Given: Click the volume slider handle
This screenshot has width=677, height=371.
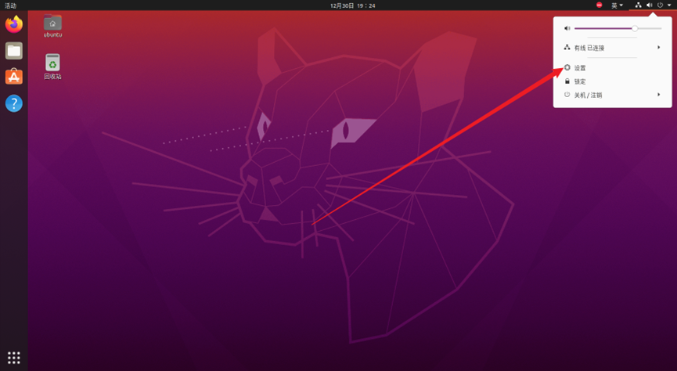Looking at the screenshot, I should click(x=635, y=28).
